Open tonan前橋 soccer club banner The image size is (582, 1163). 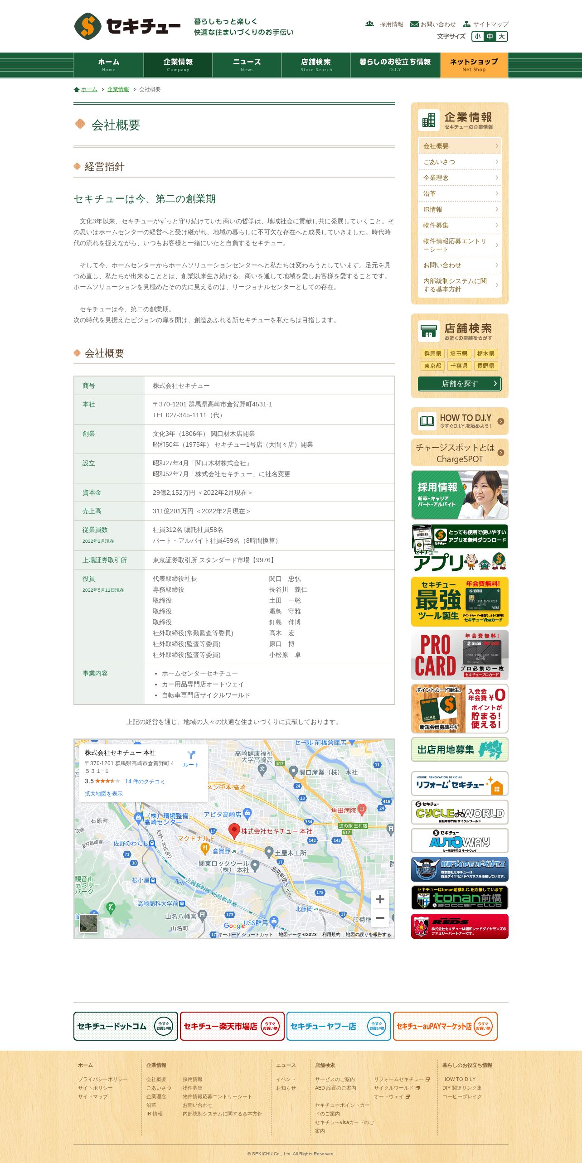(x=460, y=898)
